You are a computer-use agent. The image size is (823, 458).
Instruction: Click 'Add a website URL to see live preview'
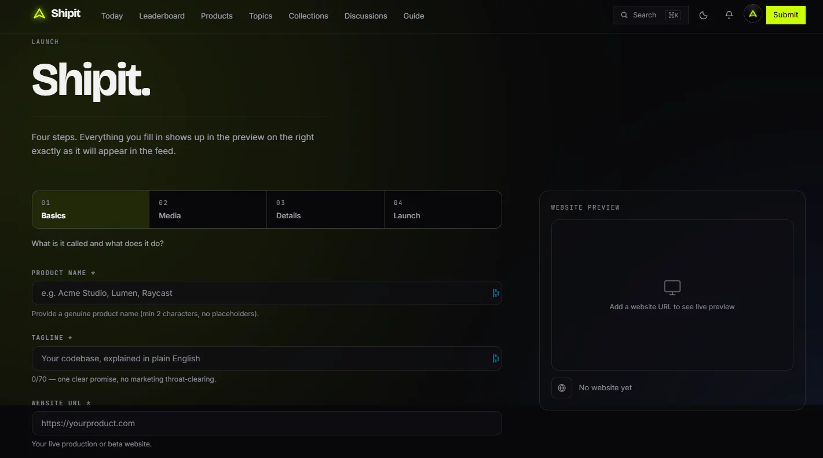click(x=672, y=307)
